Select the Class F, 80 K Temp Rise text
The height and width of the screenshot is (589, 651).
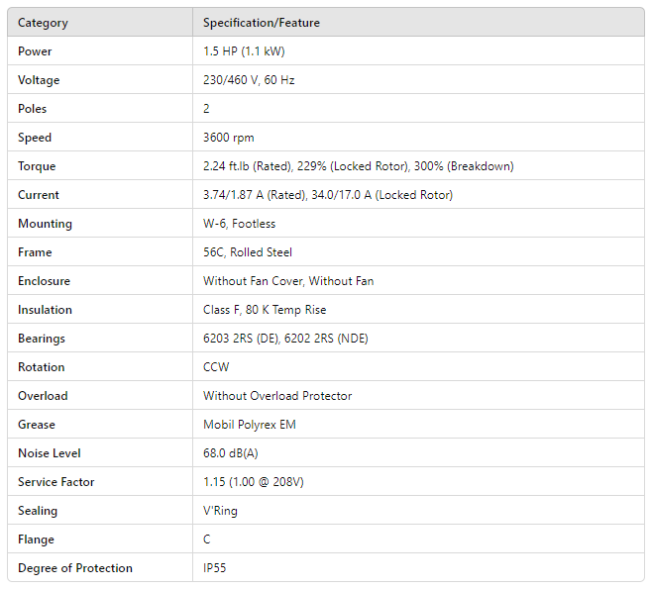click(x=265, y=310)
